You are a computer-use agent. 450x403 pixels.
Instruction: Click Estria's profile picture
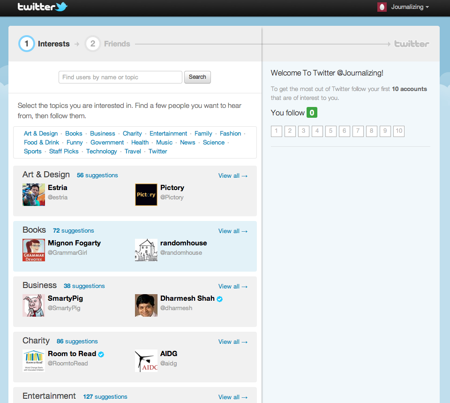pyautogui.click(x=34, y=195)
